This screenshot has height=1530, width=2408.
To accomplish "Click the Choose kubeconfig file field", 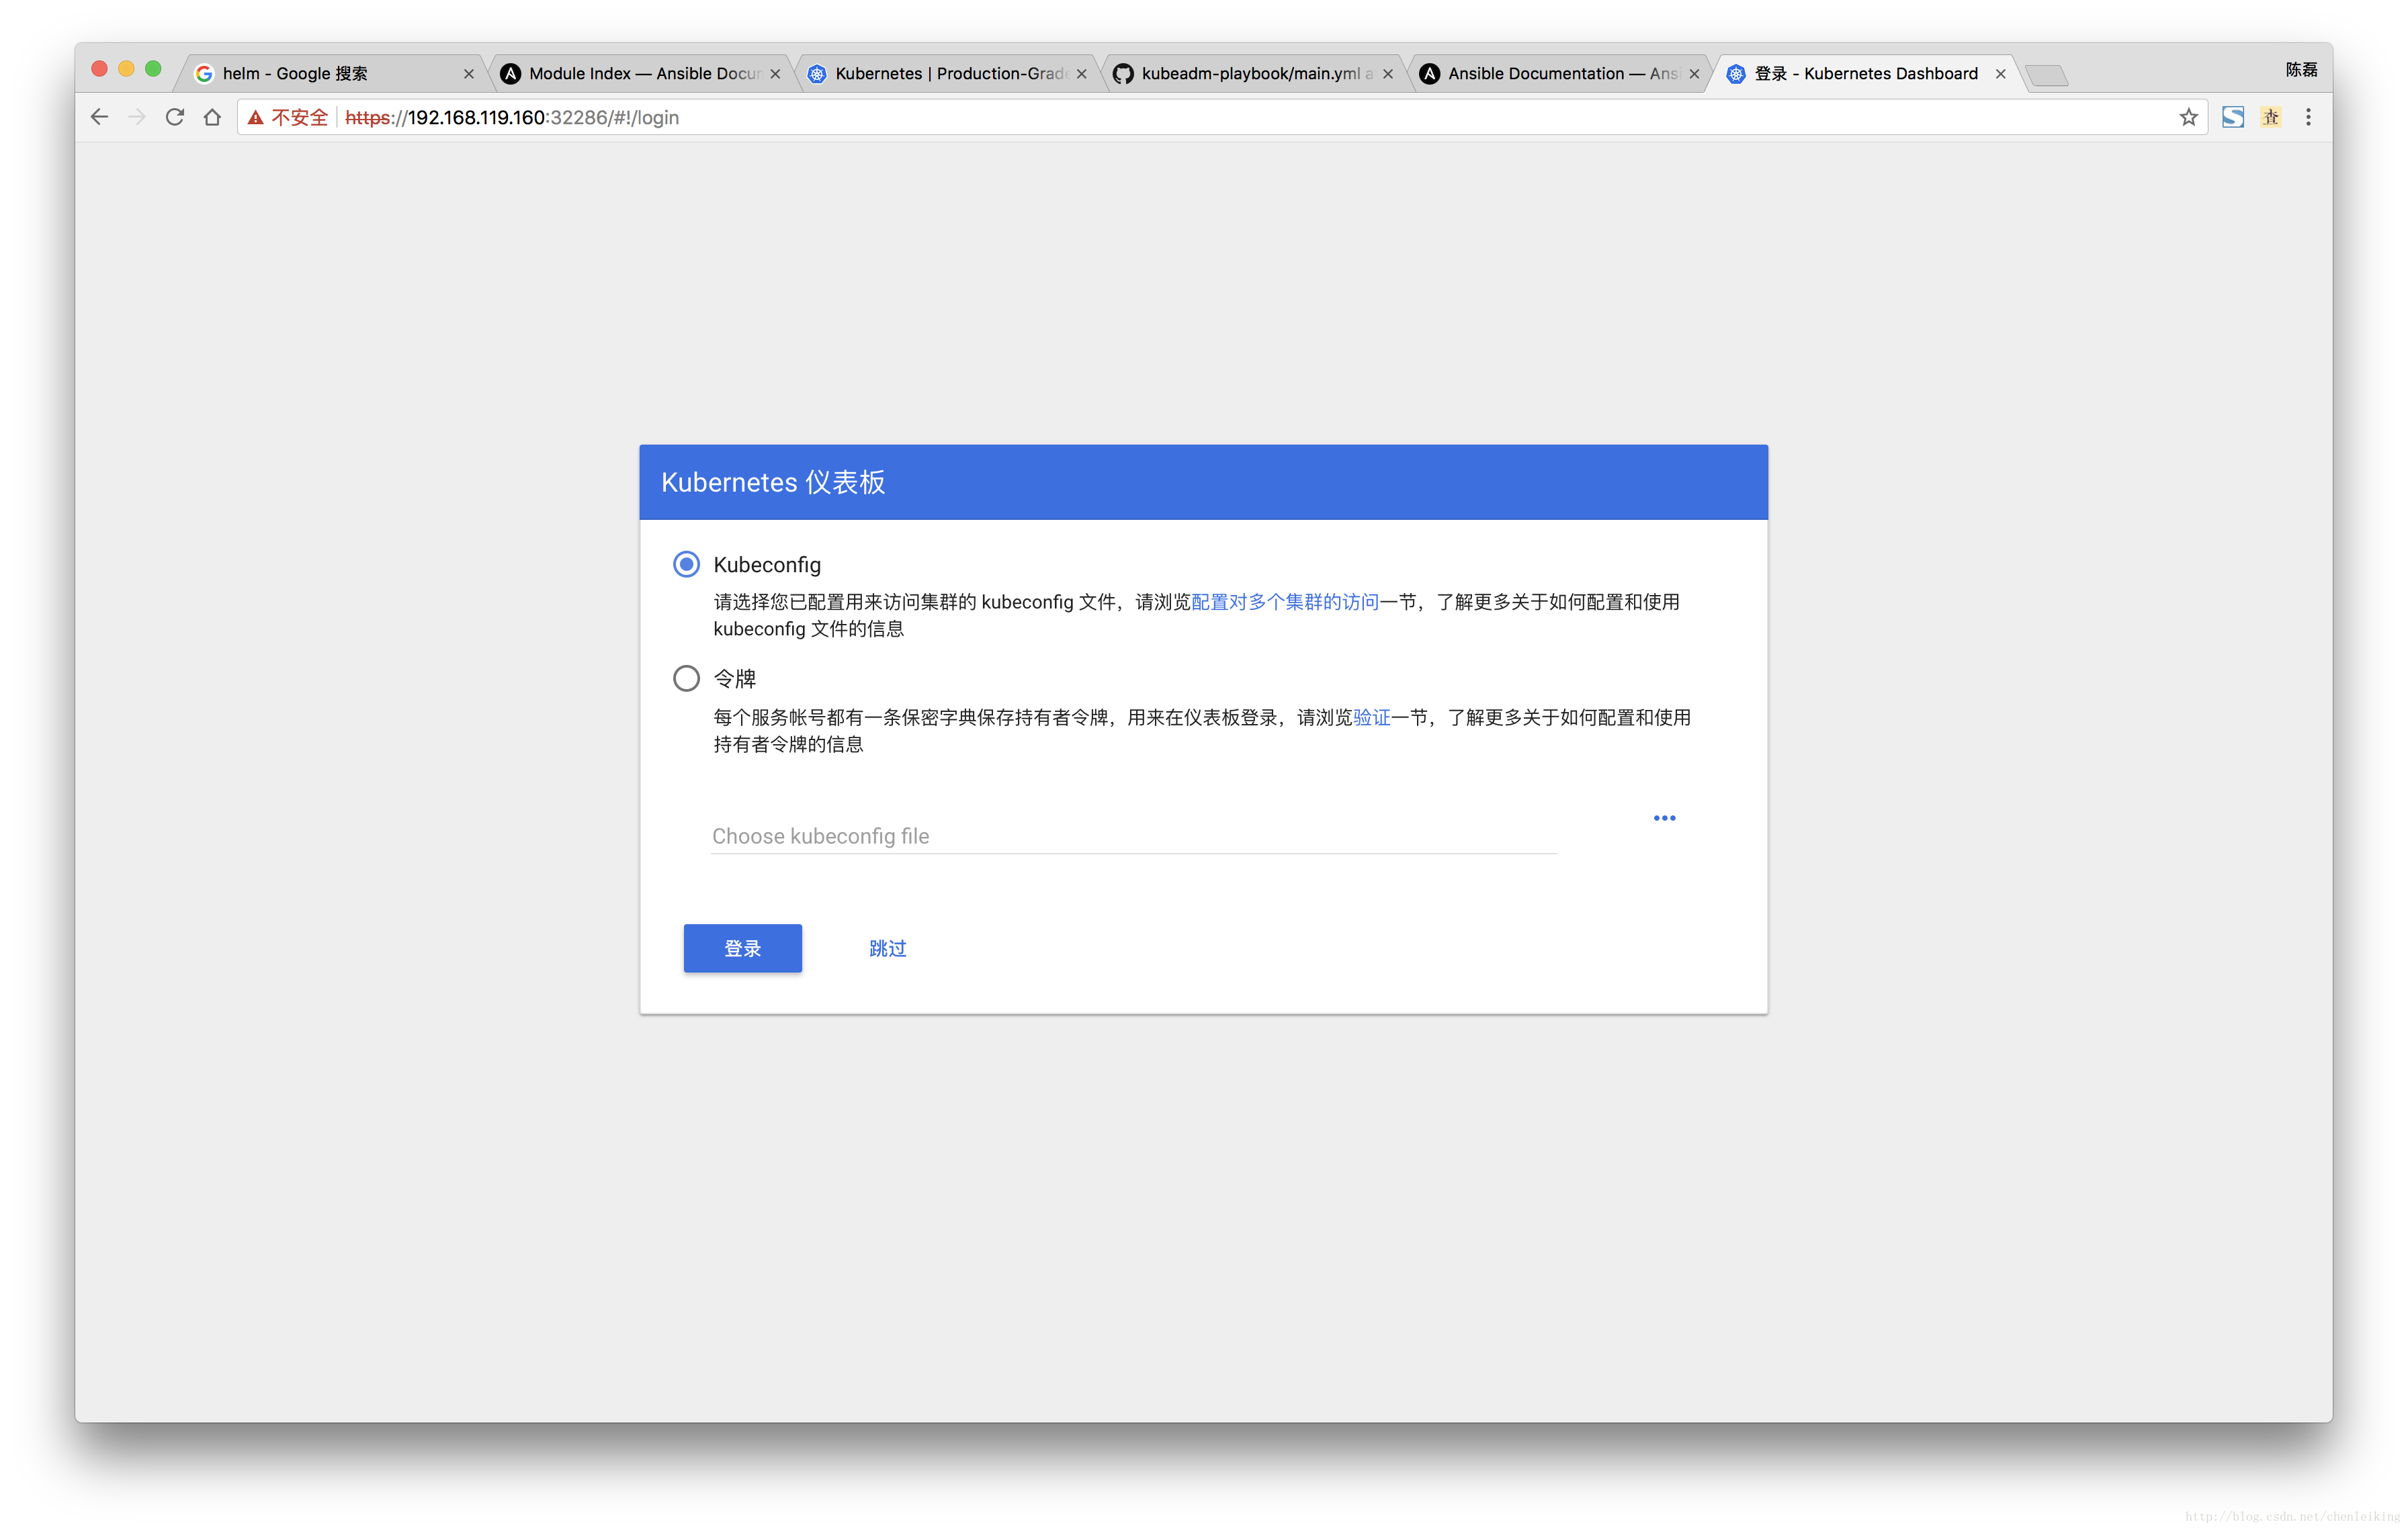I will point(1133,836).
